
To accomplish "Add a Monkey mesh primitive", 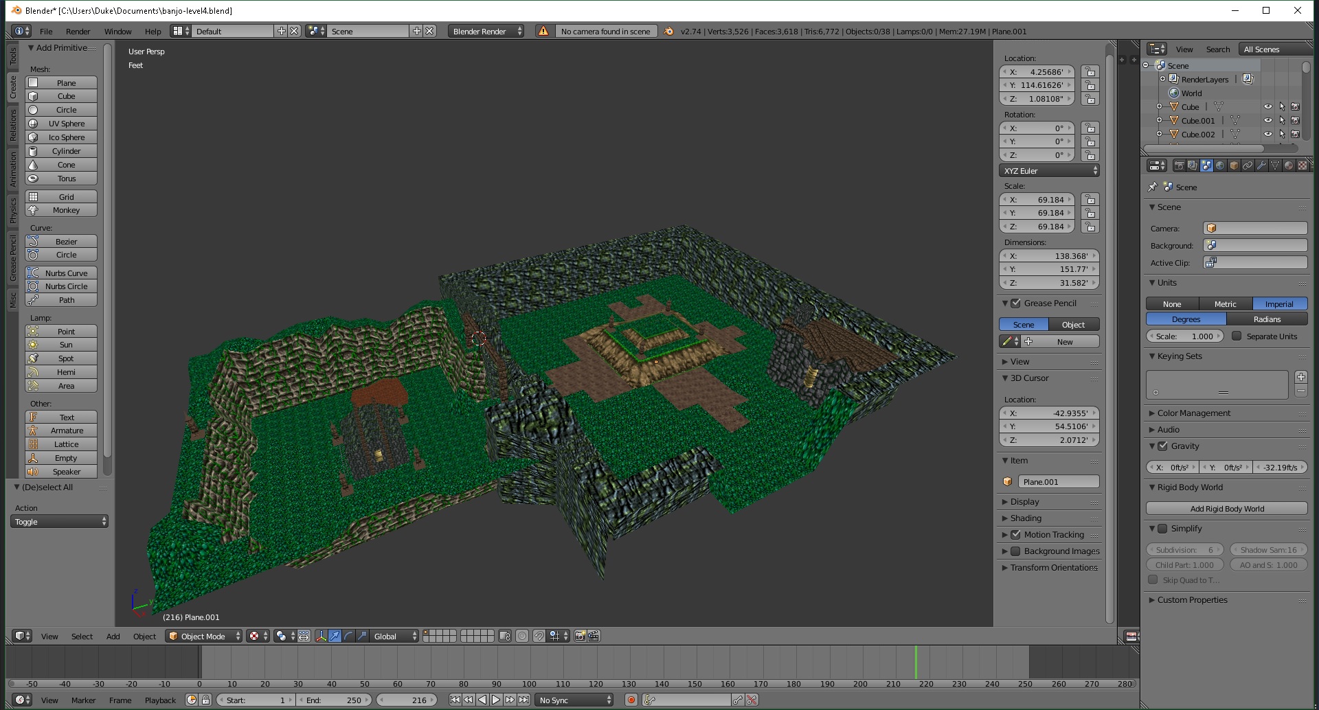I will pyautogui.click(x=66, y=211).
